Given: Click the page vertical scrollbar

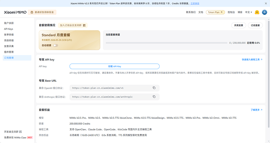Looking at the screenshot, I should (268, 74).
